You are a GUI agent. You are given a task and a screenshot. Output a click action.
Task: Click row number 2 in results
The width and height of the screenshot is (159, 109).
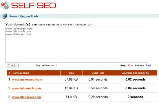point(9,88)
